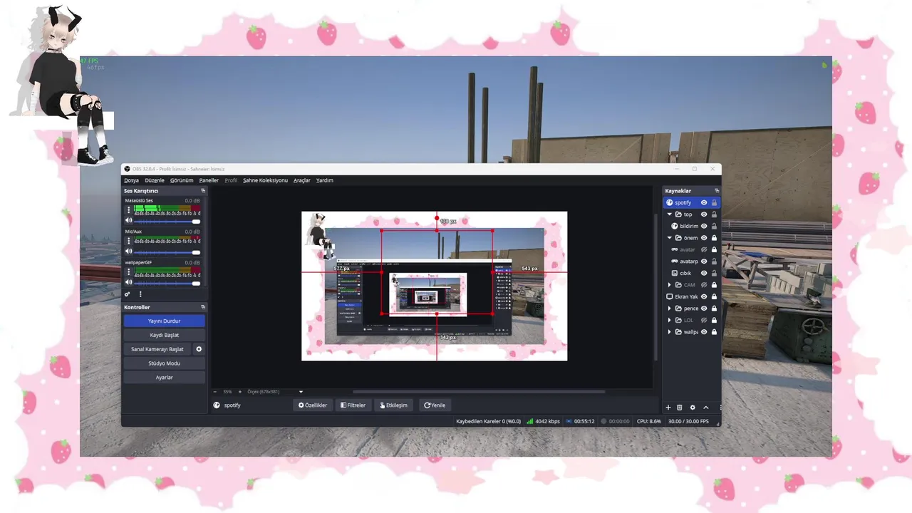The height and width of the screenshot is (513, 912).
Task: Click the horizontal preview scrollbar
Action: point(479,391)
